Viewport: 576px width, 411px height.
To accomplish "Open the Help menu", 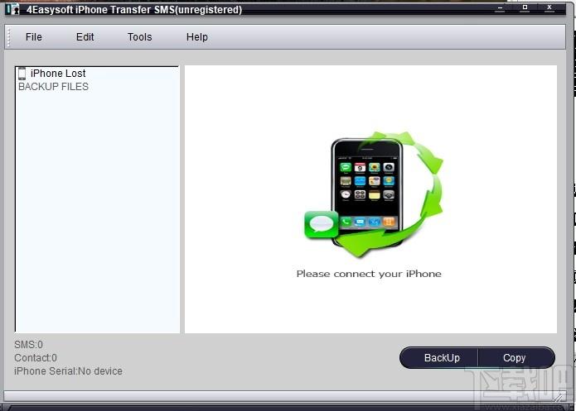I will point(197,37).
